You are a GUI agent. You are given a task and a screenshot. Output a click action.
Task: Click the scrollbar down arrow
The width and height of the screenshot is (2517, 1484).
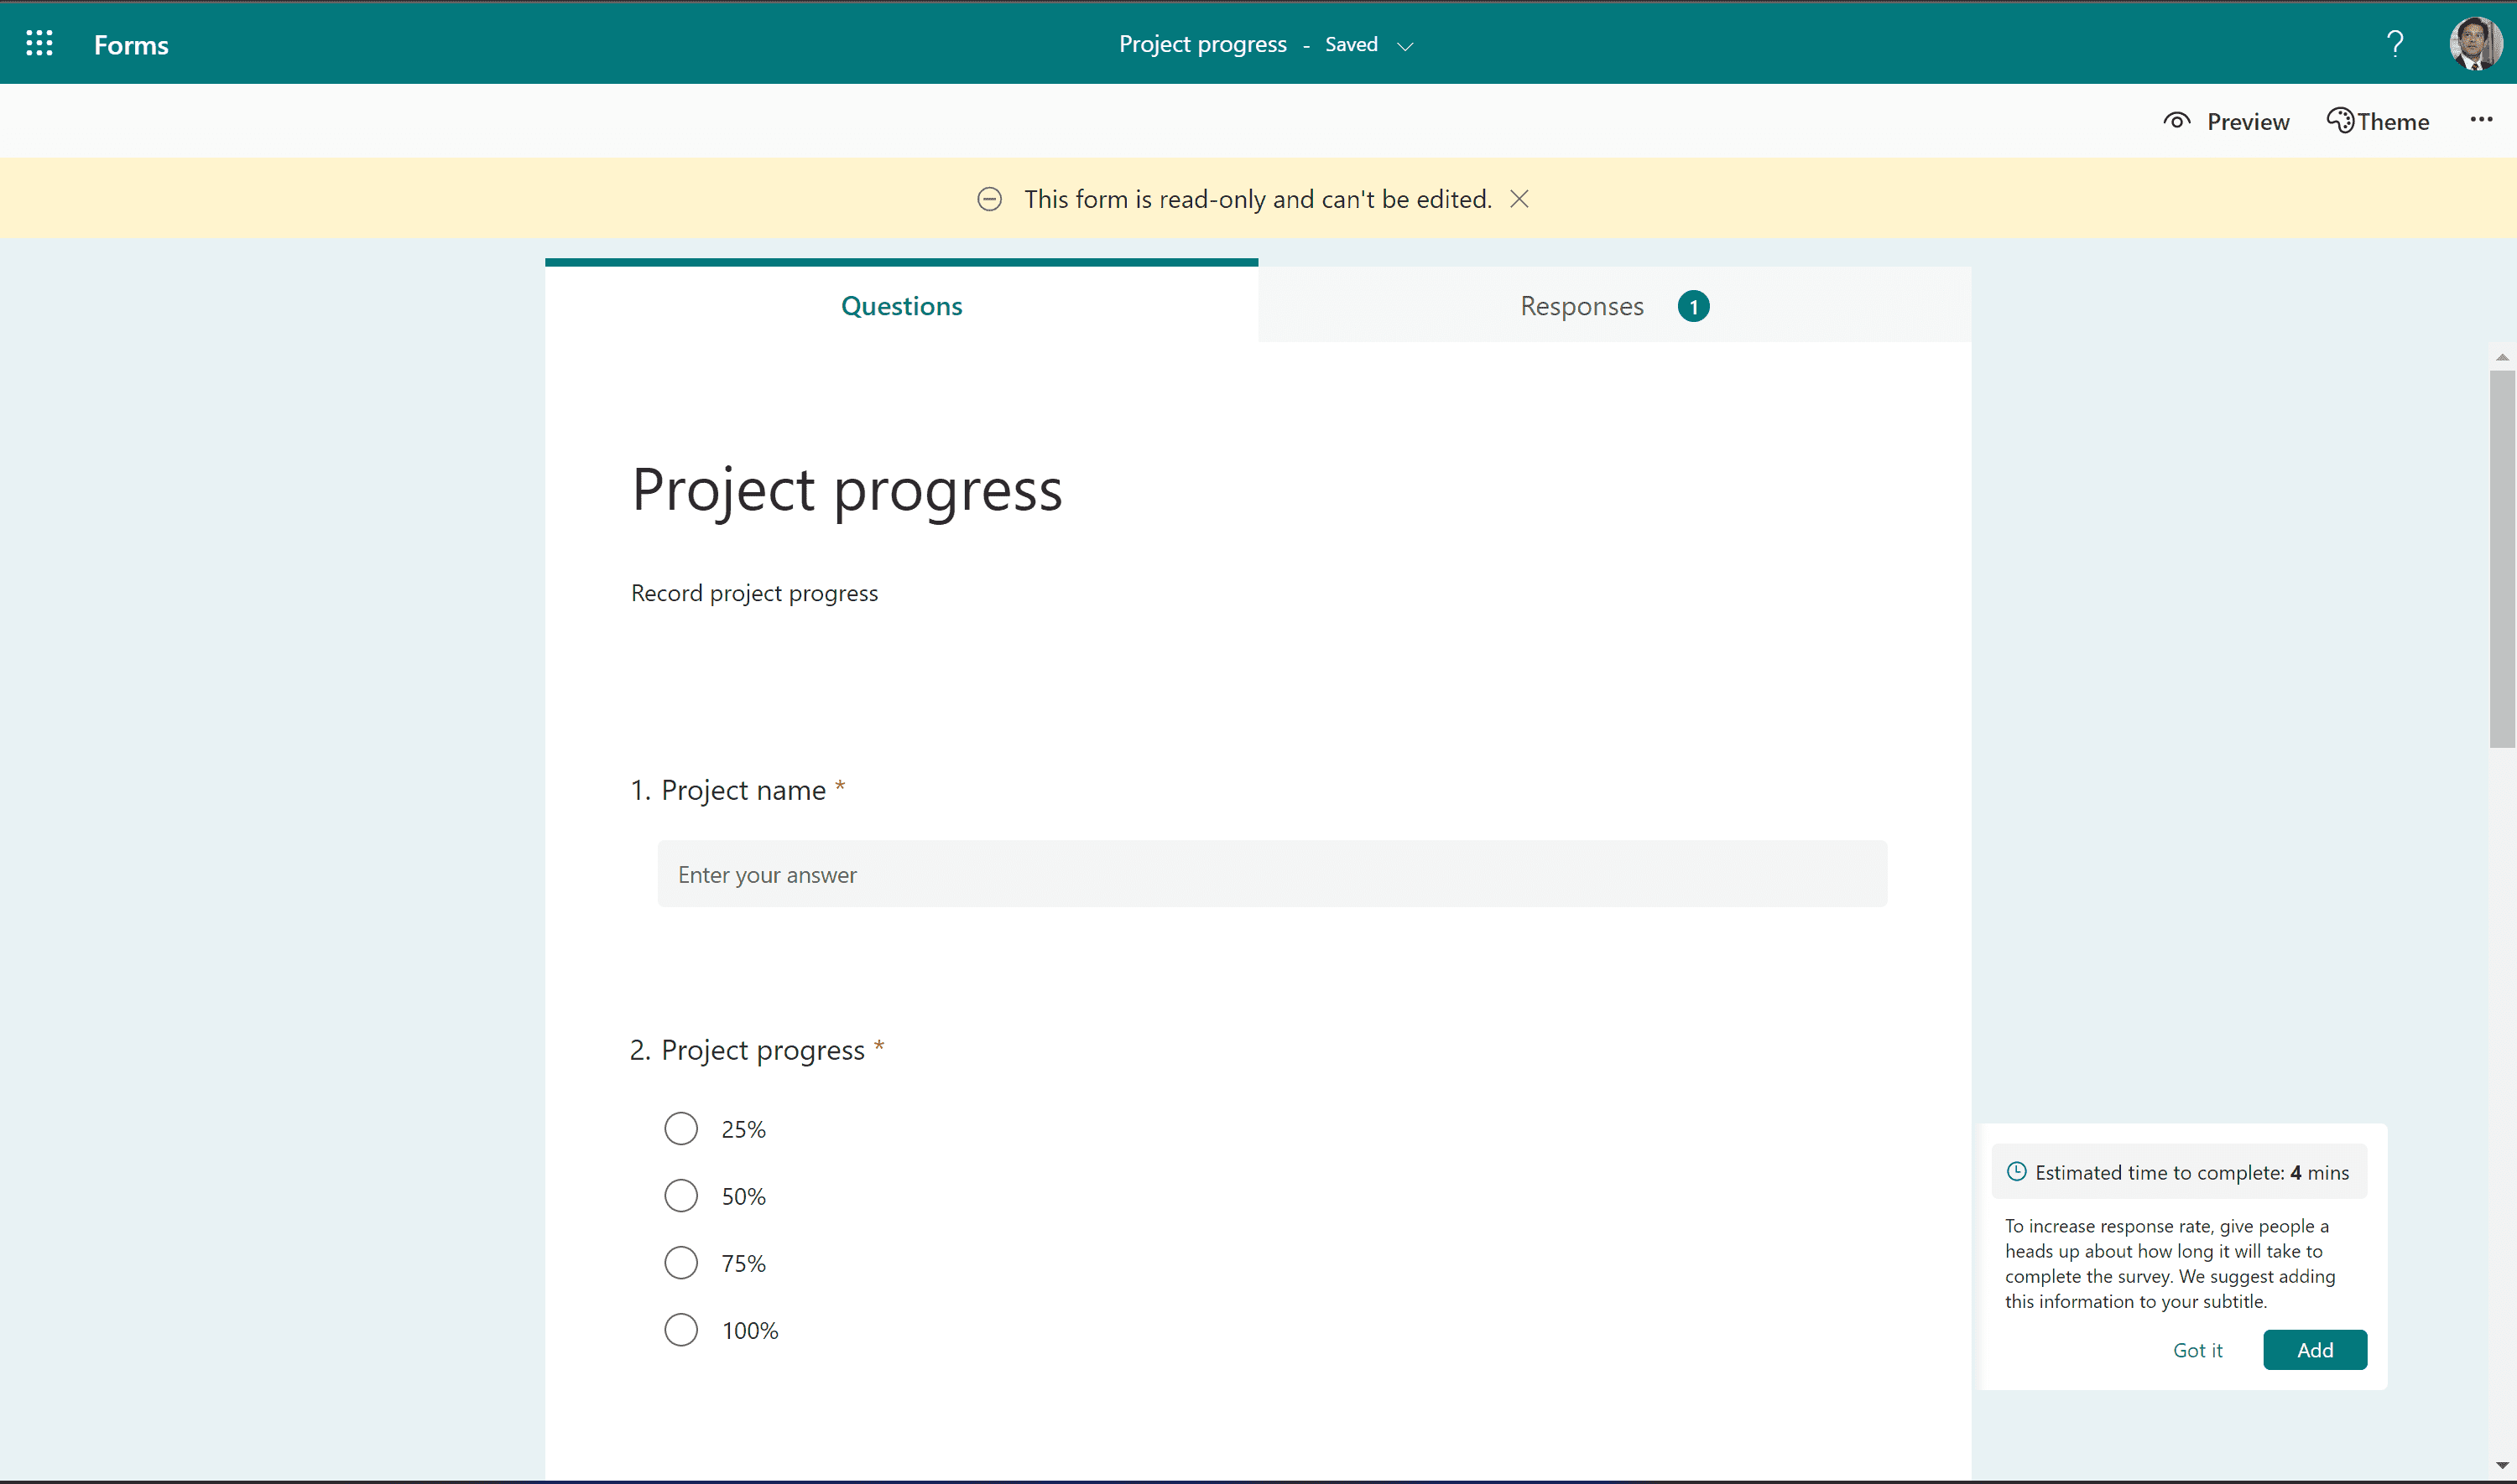pyautogui.click(x=2501, y=1465)
